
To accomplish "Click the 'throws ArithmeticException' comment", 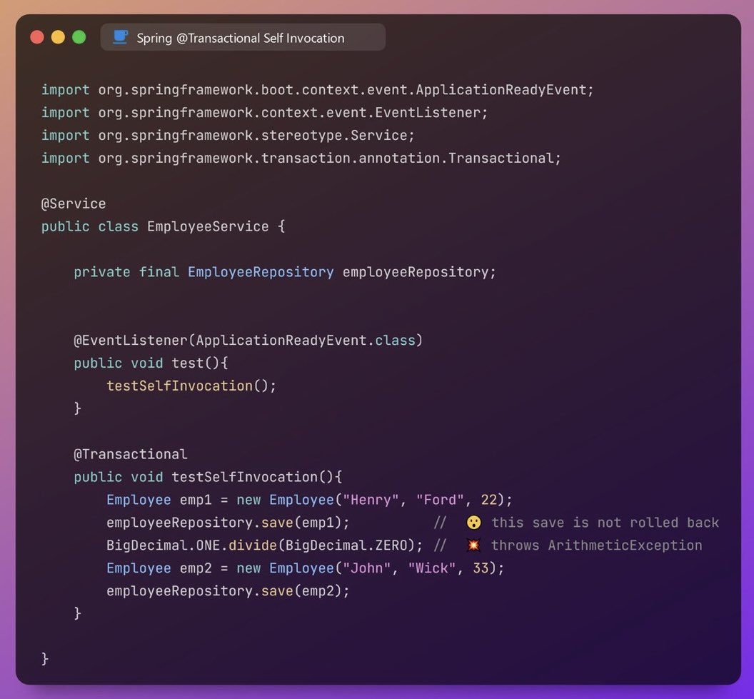I will pyautogui.click(x=596, y=545).
